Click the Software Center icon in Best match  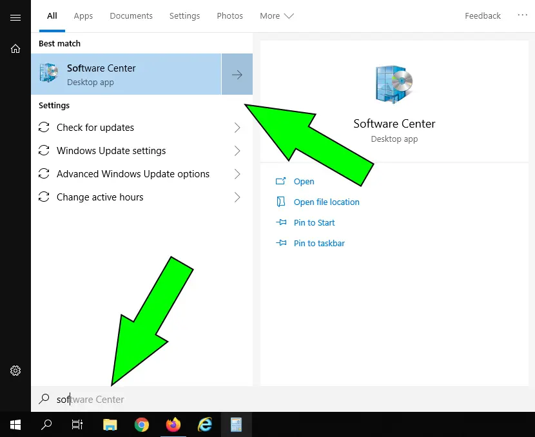[49, 73]
